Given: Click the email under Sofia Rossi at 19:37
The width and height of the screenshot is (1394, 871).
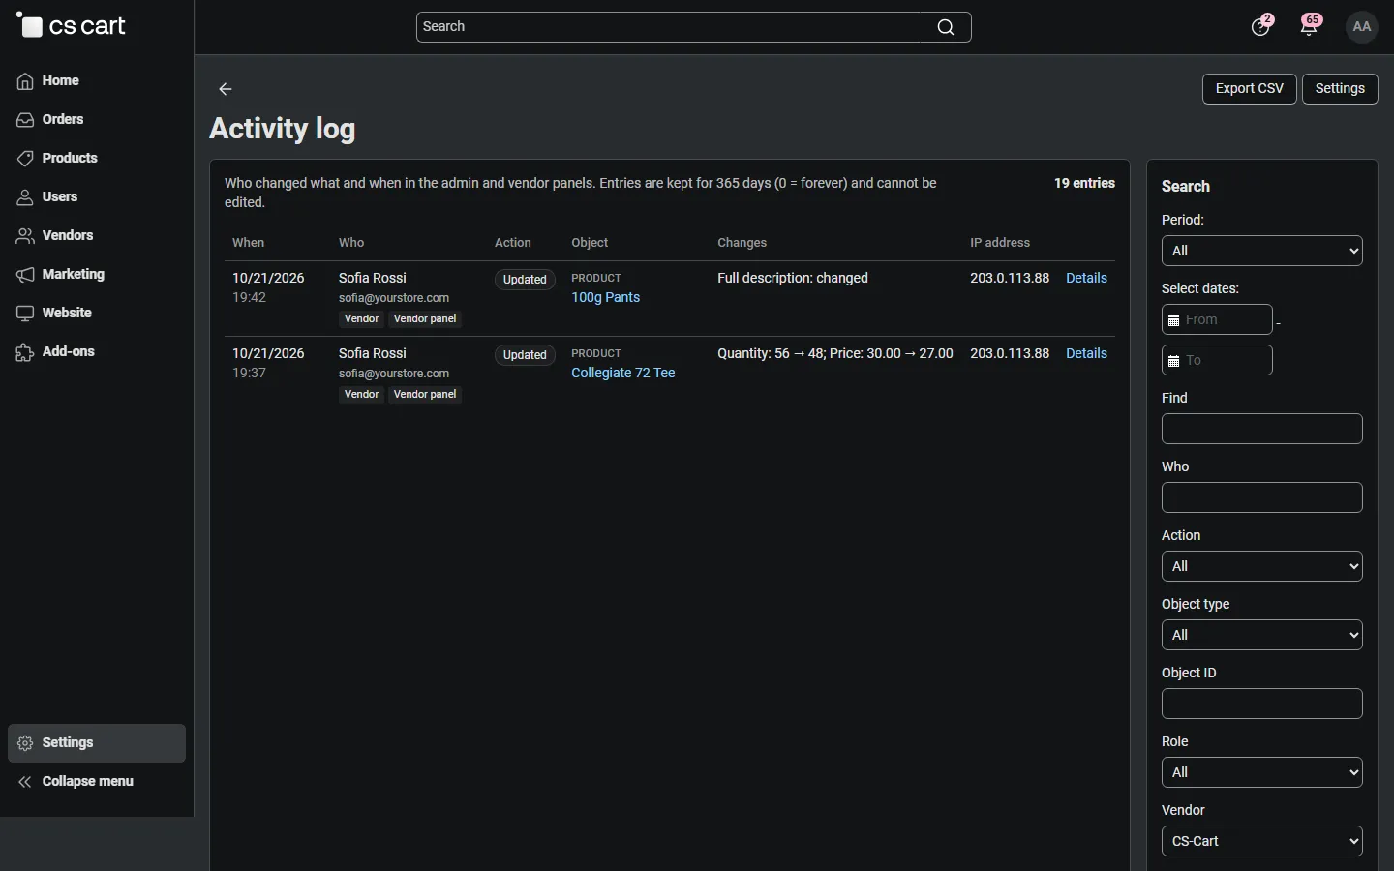Looking at the screenshot, I should coord(394,374).
